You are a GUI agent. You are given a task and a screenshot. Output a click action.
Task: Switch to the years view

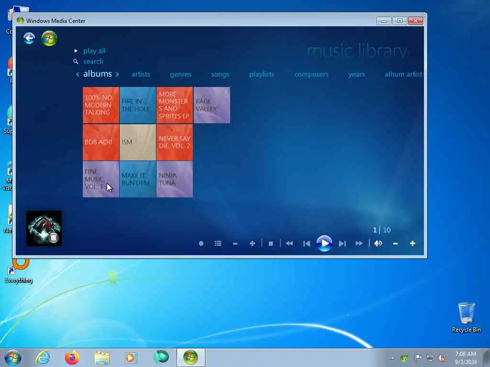[356, 74]
